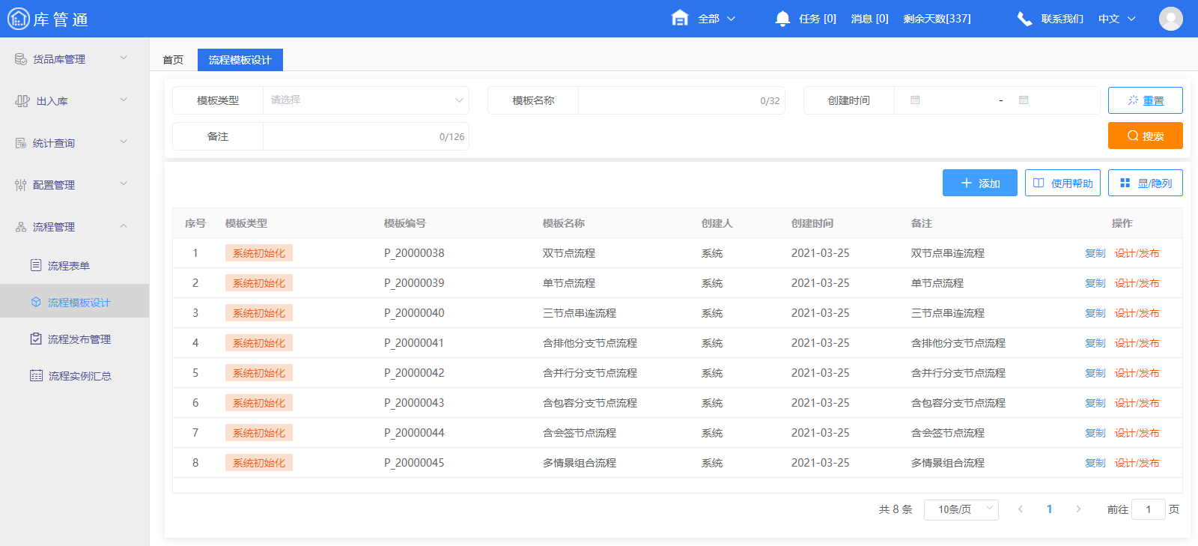Click the 出入库 sidebar icon
The height and width of the screenshot is (546, 1198).
[22, 101]
